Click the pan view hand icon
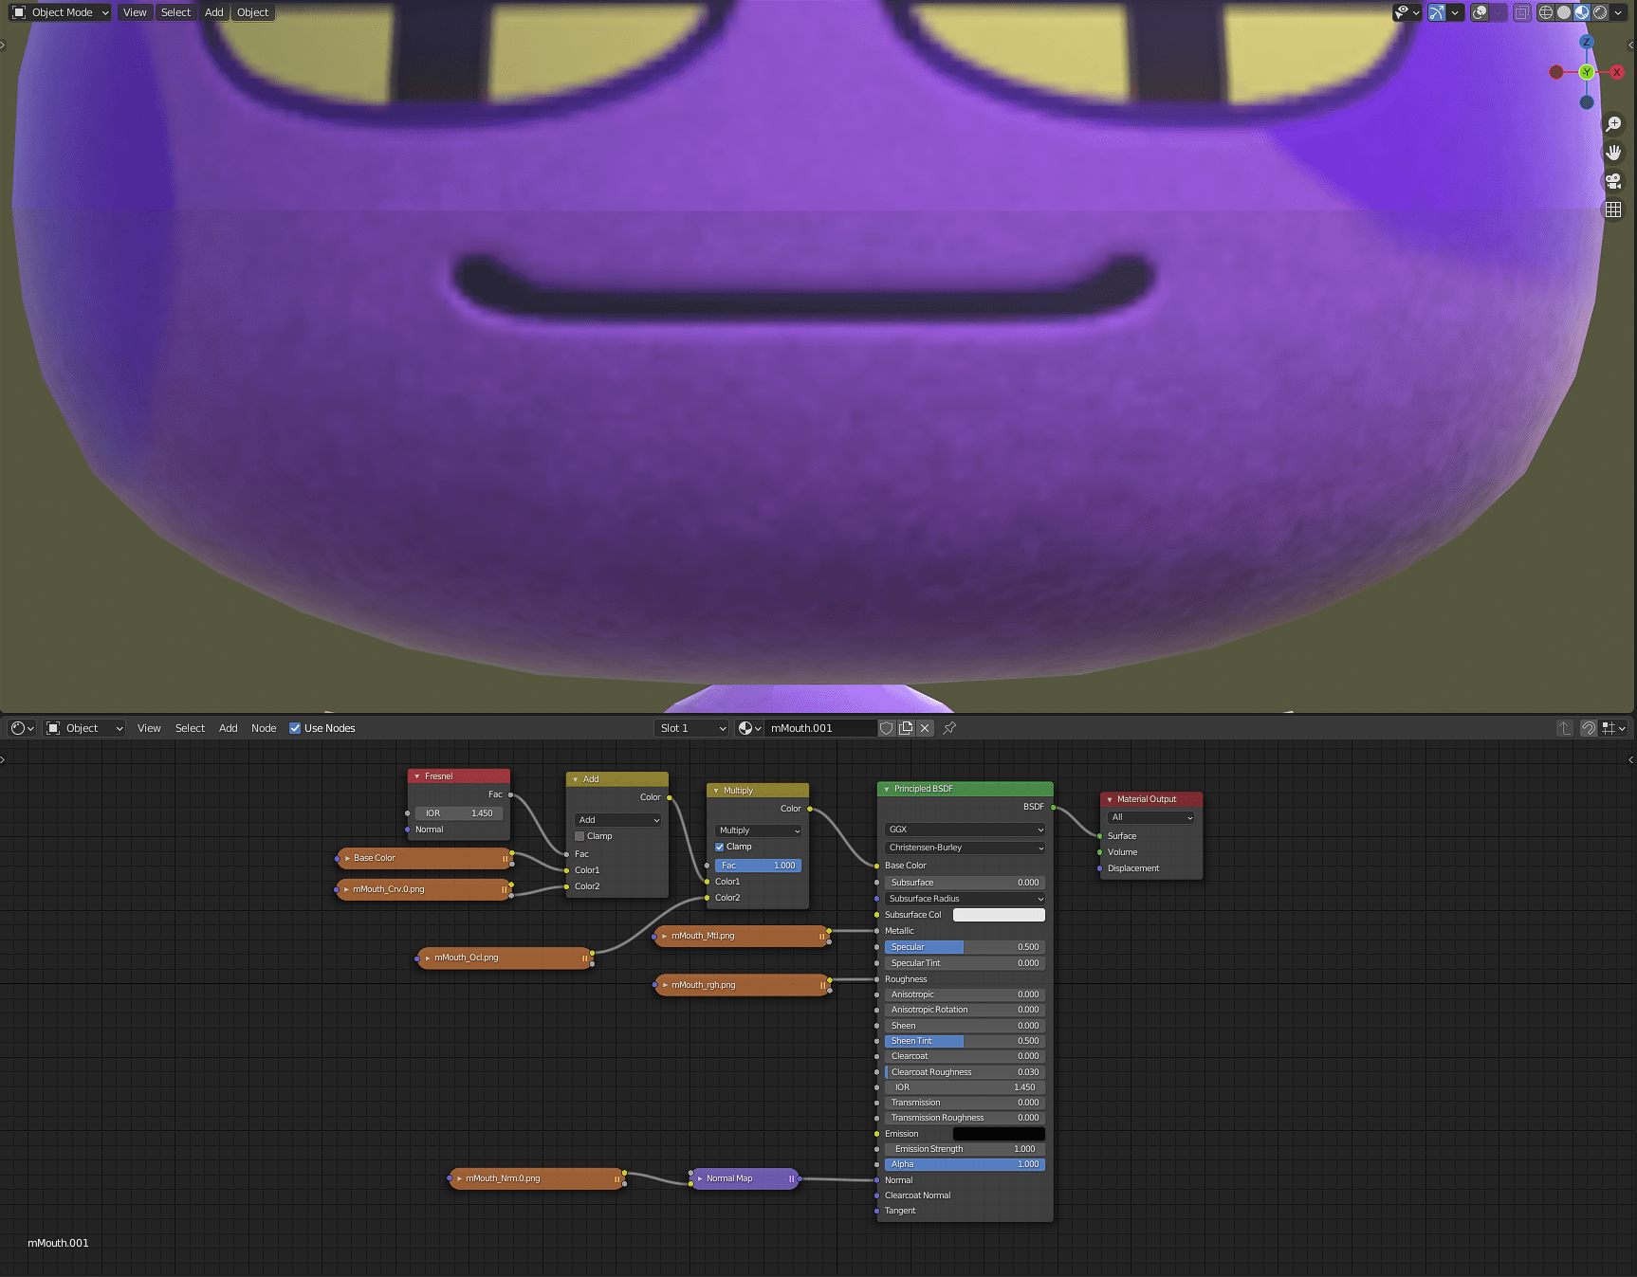1637x1277 pixels. coord(1613,153)
